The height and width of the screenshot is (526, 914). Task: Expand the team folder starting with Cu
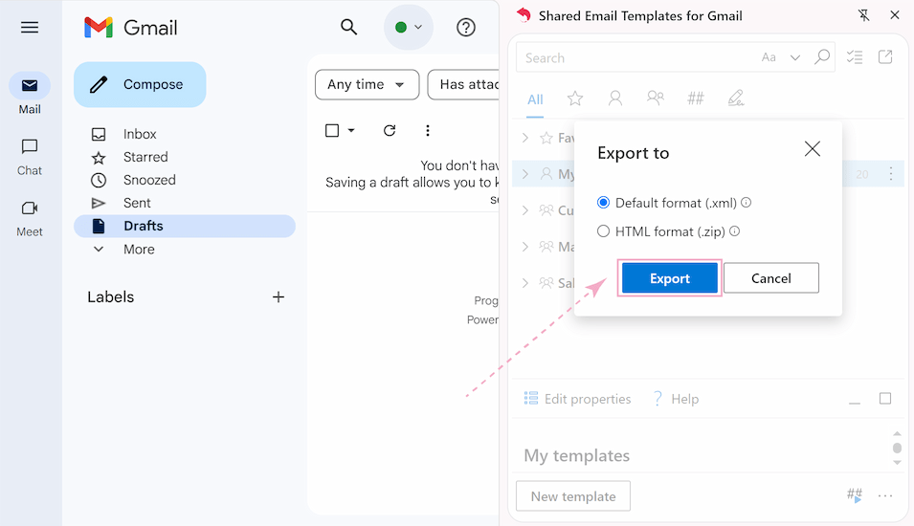click(x=525, y=210)
